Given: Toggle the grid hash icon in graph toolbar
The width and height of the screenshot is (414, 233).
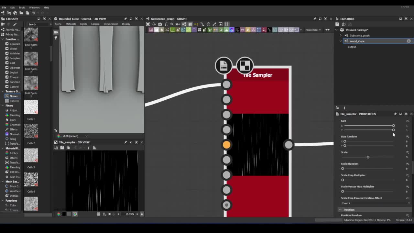Looking at the screenshot, I should (x=227, y=24).
